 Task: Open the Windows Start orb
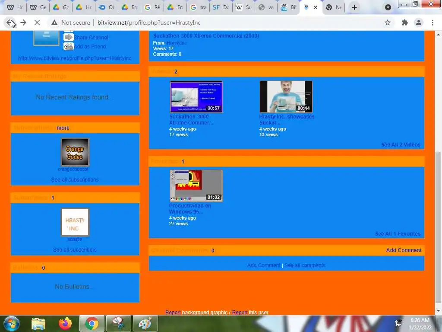(x=11, y=323)
